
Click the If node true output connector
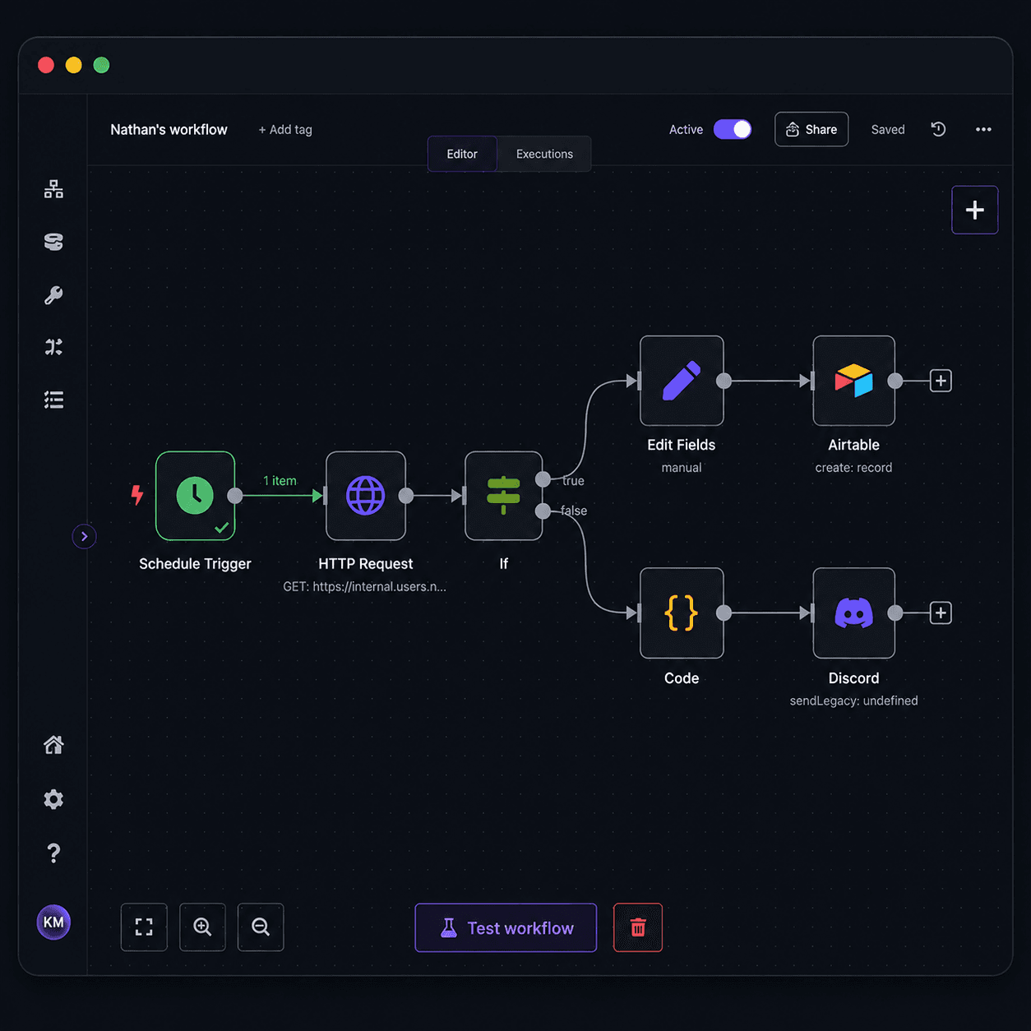543,479
